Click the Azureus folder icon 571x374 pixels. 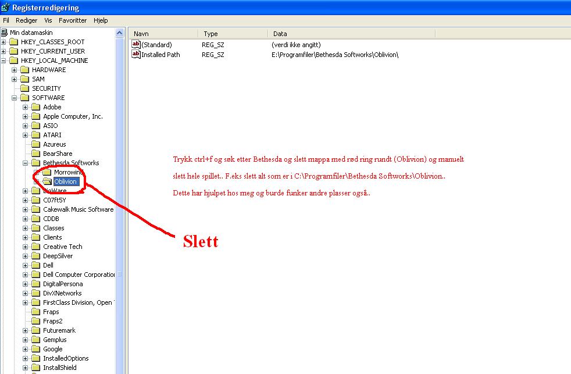[x=36, y=144]
